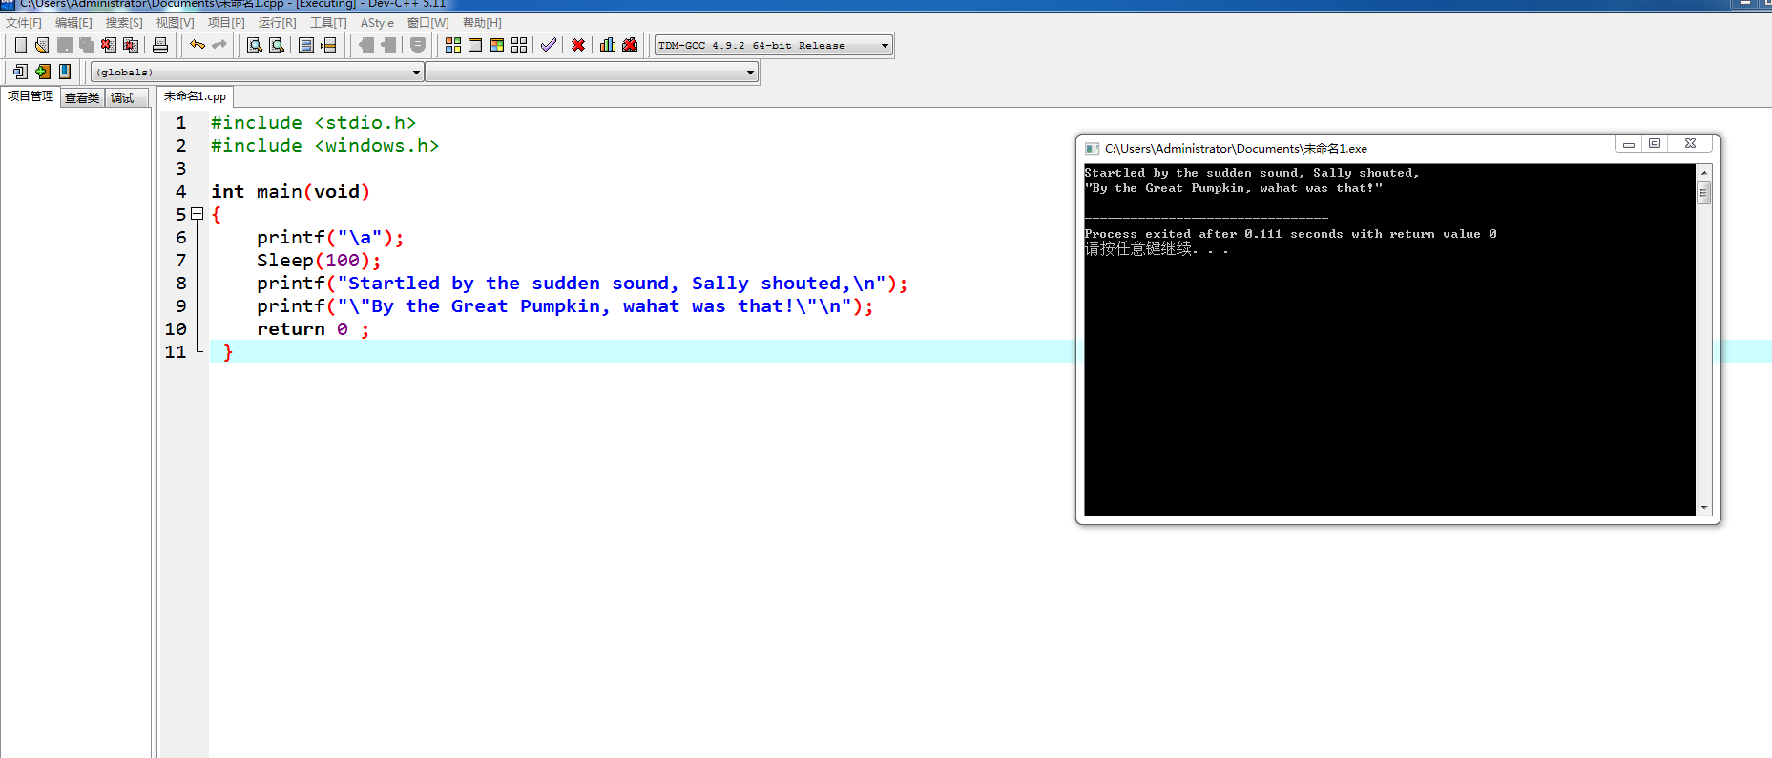Click the go-to-line toolbar icon
The width and height of the screenshot is (1772, 758).
pyautogui.click(x=328, y=45)
